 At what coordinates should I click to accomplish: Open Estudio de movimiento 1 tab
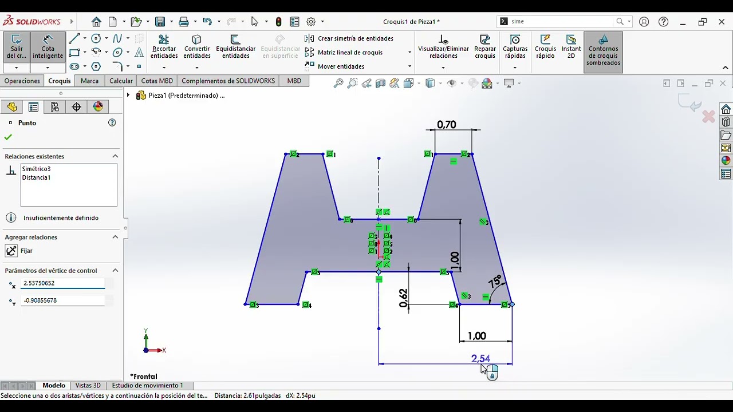[x=148, y=386]
